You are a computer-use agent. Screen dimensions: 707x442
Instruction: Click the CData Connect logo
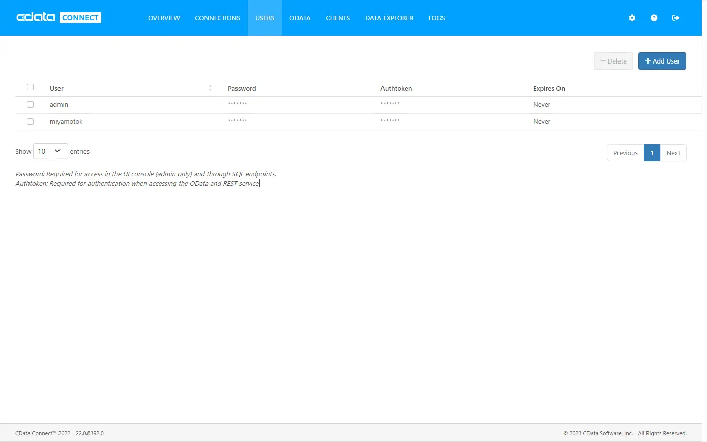58,18
